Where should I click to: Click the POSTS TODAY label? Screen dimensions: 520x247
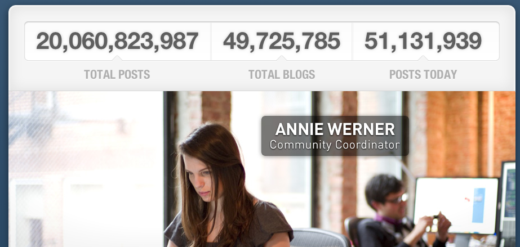coord(423,74)
